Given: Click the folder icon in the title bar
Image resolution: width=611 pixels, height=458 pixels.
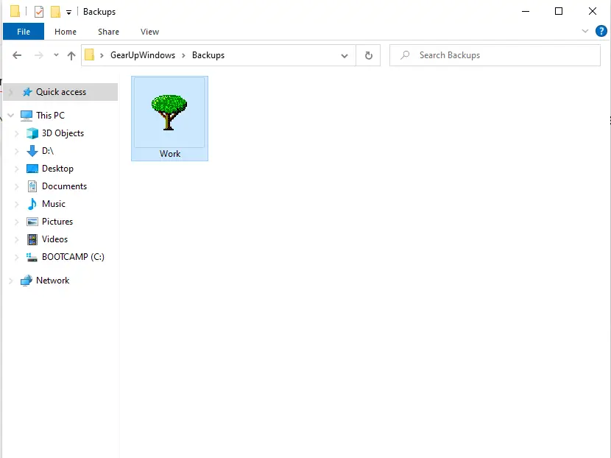Looking at the screenshot, I should pyautogui.click(x=15, y=11).
